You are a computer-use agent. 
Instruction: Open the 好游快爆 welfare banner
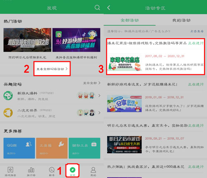coord(76,40)
